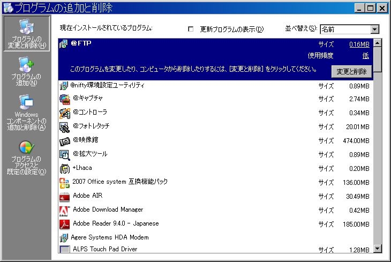
Task: Select the ALPS Touch Pad Driver entry
Action: pyautogui.click(x=216, y=249)
